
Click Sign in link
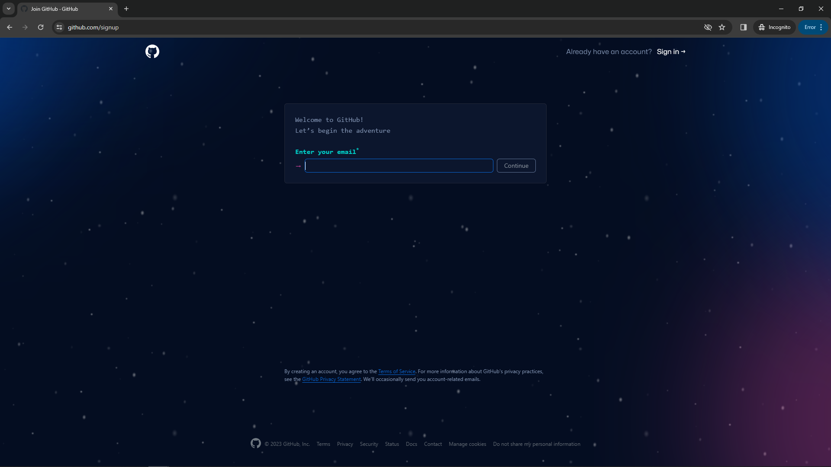point(671,51)
